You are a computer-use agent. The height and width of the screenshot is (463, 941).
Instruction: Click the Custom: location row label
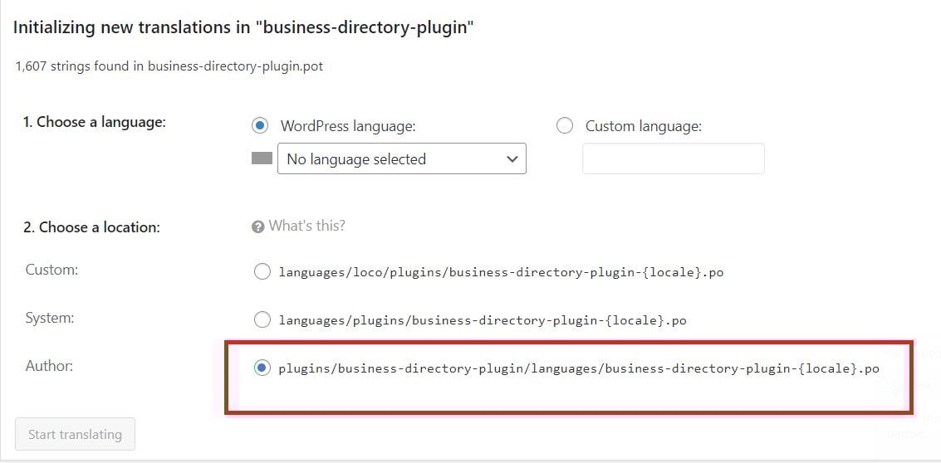click(51, 270)
